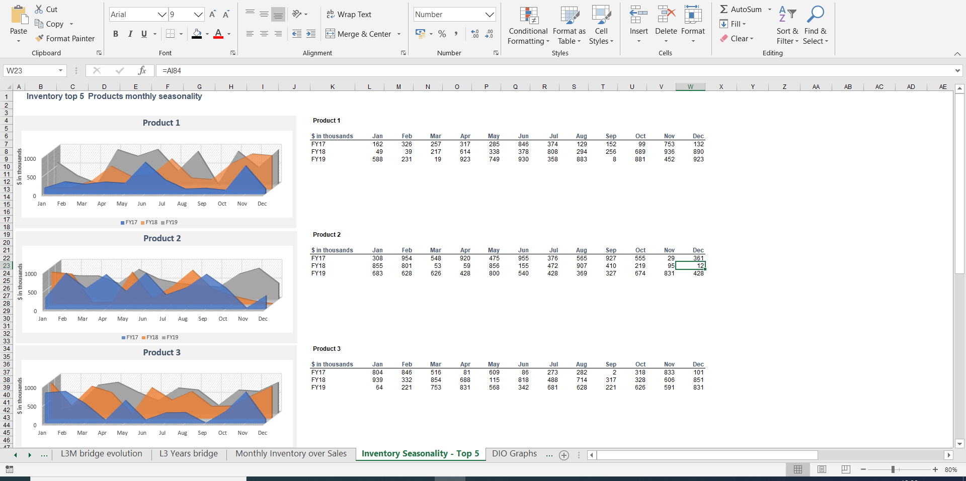Screen dimensions: 966x481
Task: Align text right horizontally
Action: [x=278, y=34]
